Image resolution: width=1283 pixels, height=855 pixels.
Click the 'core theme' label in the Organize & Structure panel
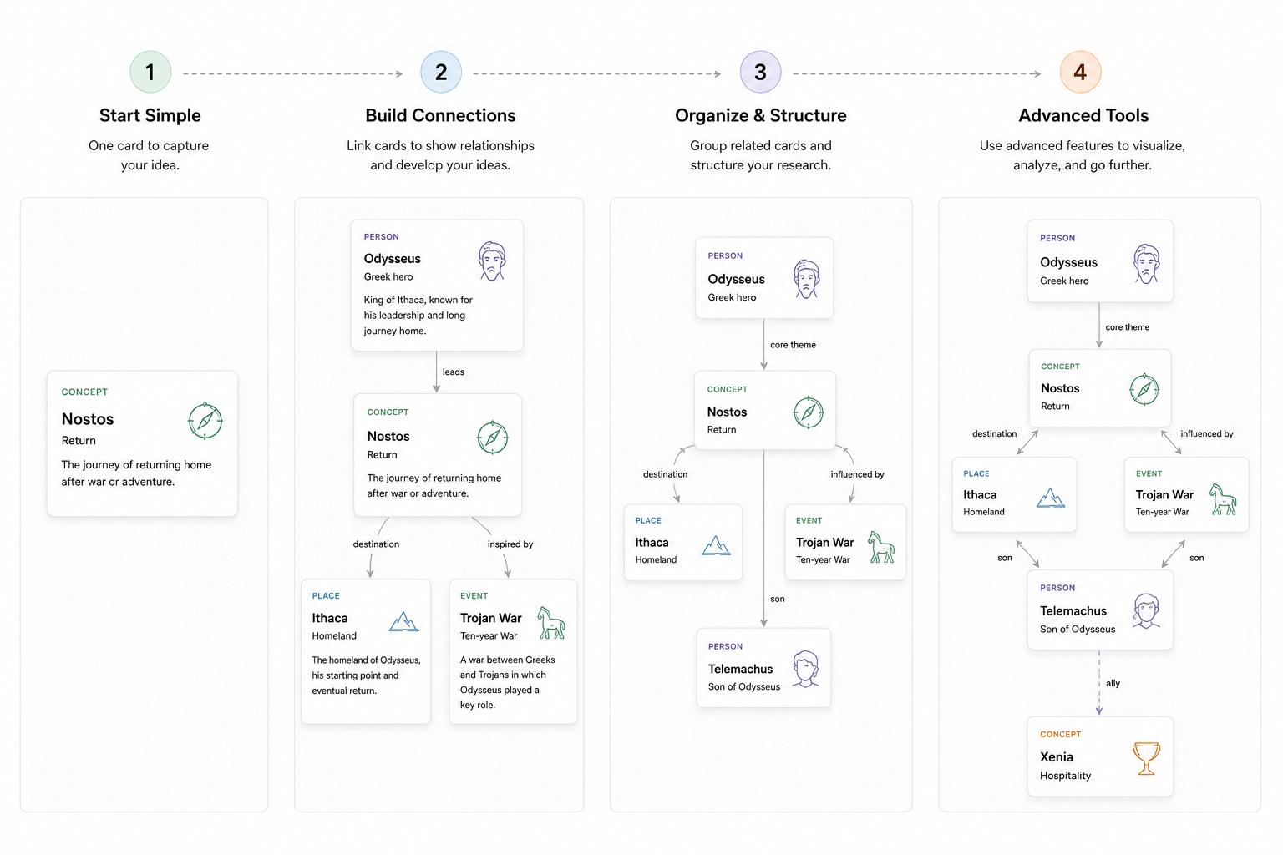[793, 345]
